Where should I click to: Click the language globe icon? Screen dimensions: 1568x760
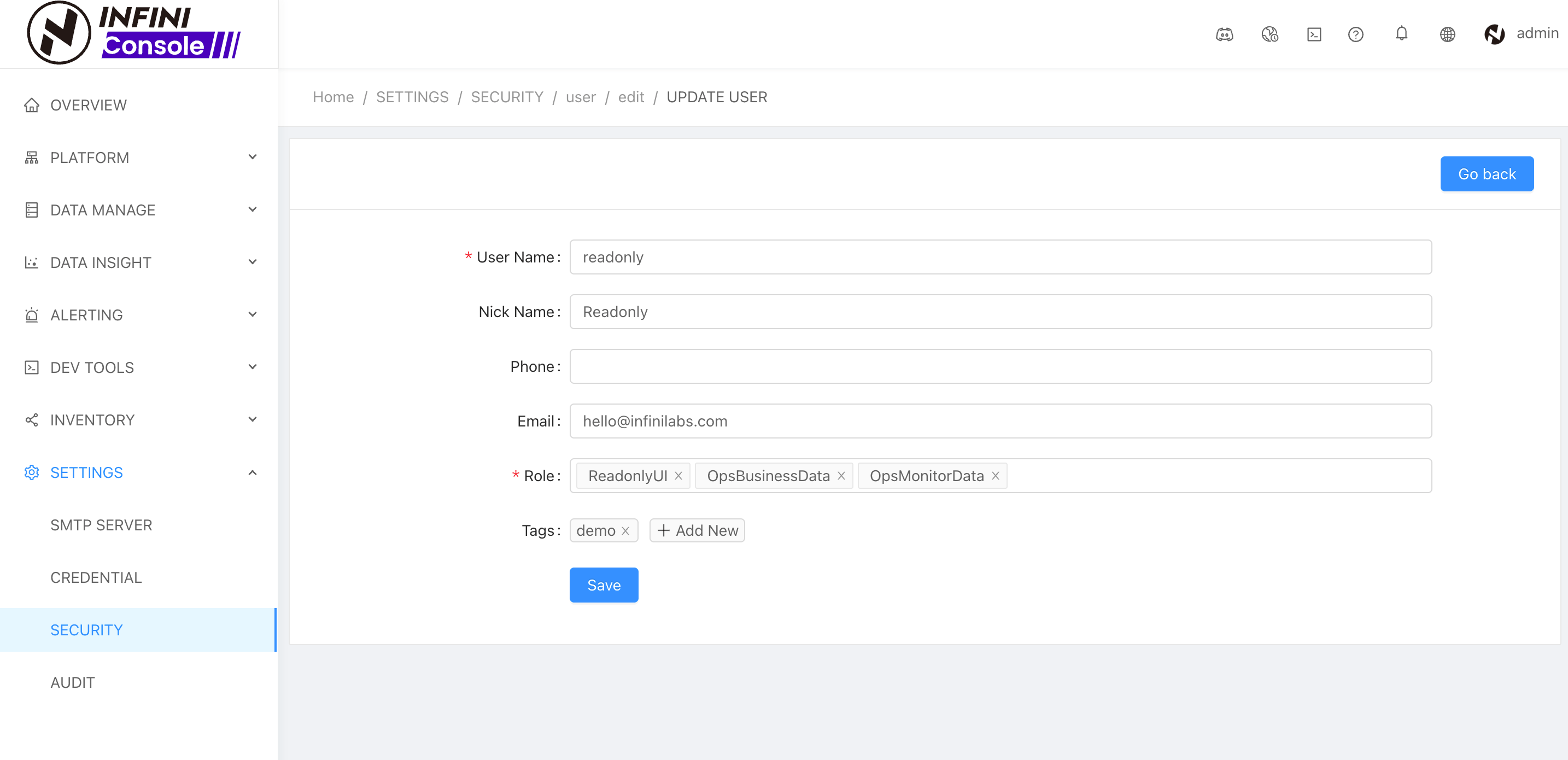click(x=1447, y=34)
